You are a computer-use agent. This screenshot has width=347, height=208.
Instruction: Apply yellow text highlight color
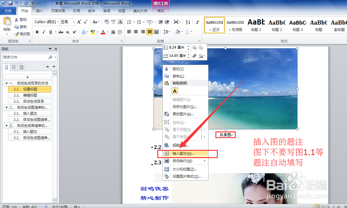pos(93,32)
